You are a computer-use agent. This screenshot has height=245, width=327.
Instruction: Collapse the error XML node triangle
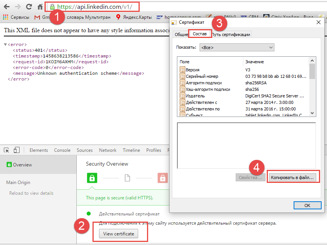(x=5, y=44)
